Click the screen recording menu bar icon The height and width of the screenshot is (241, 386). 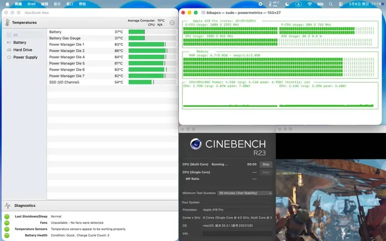coord(260,4)
